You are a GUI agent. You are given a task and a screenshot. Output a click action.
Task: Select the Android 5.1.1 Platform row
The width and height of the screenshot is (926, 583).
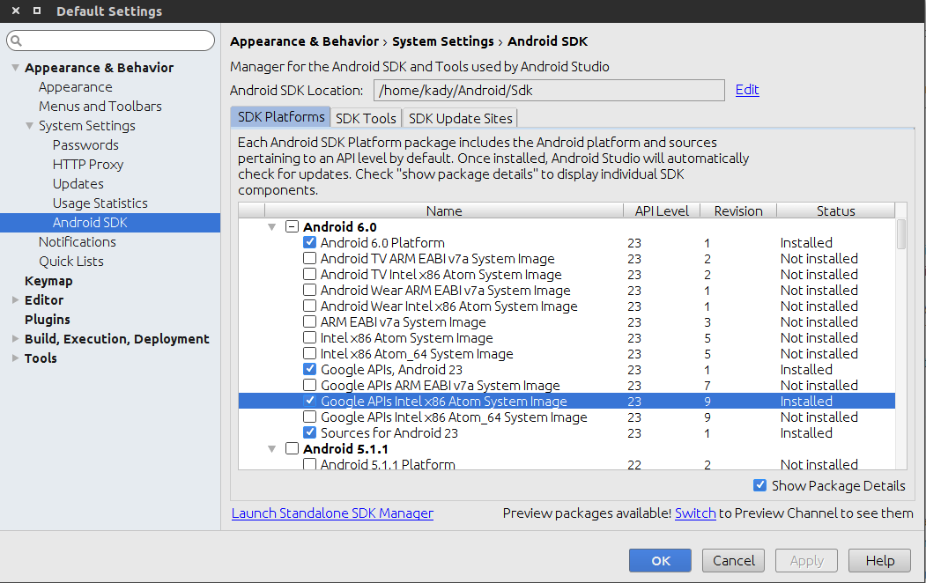coord(567,464)
